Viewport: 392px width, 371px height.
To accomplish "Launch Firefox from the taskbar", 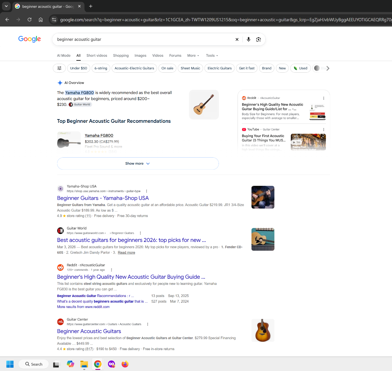I will (125, 364).
